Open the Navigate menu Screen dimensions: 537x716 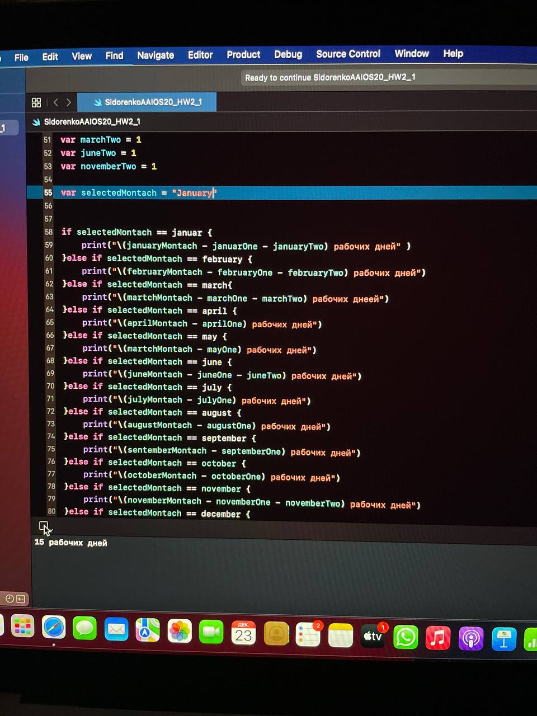[156, 55]
